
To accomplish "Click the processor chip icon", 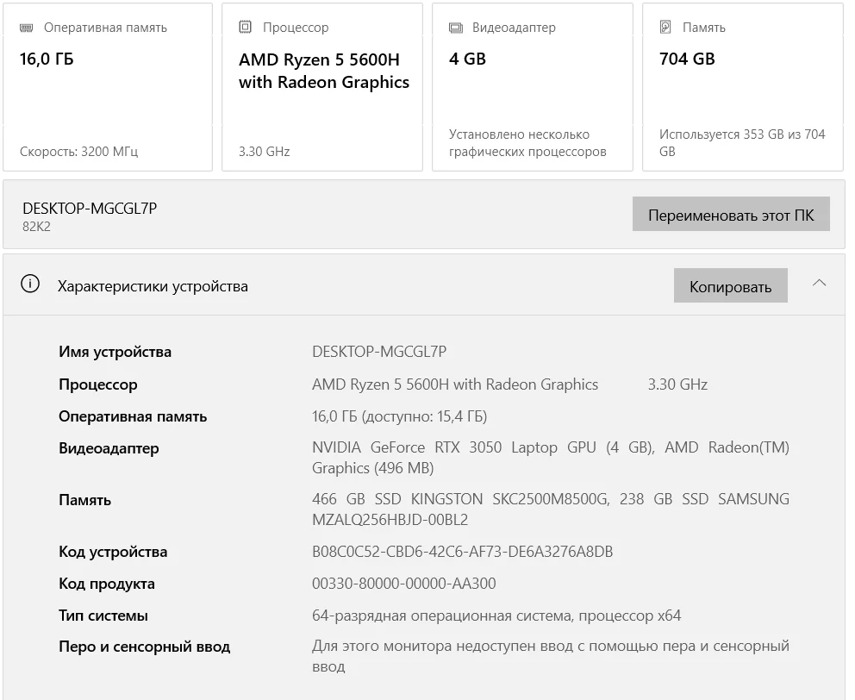I will 245,28.
